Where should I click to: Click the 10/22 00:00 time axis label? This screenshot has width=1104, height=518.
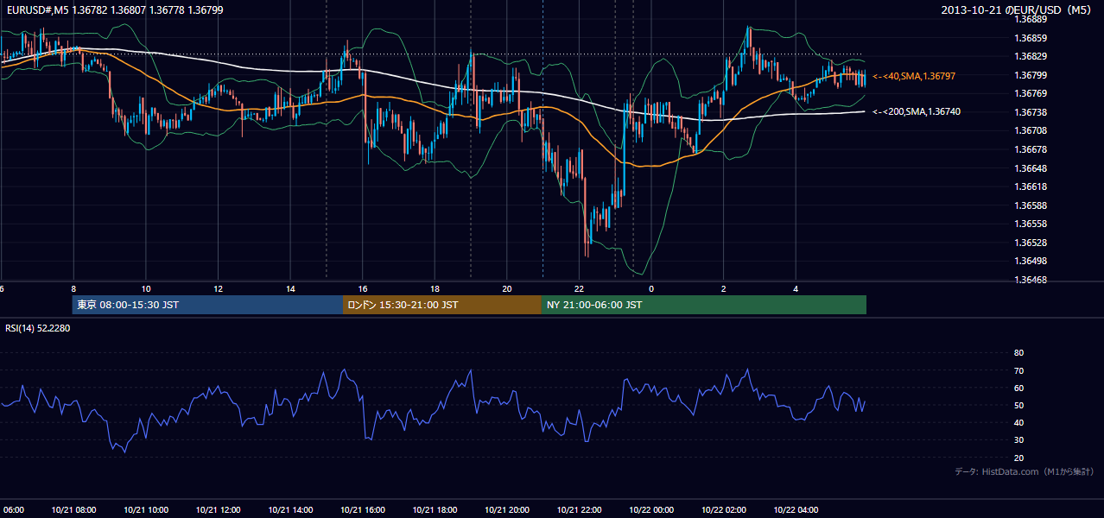point(651,510)
